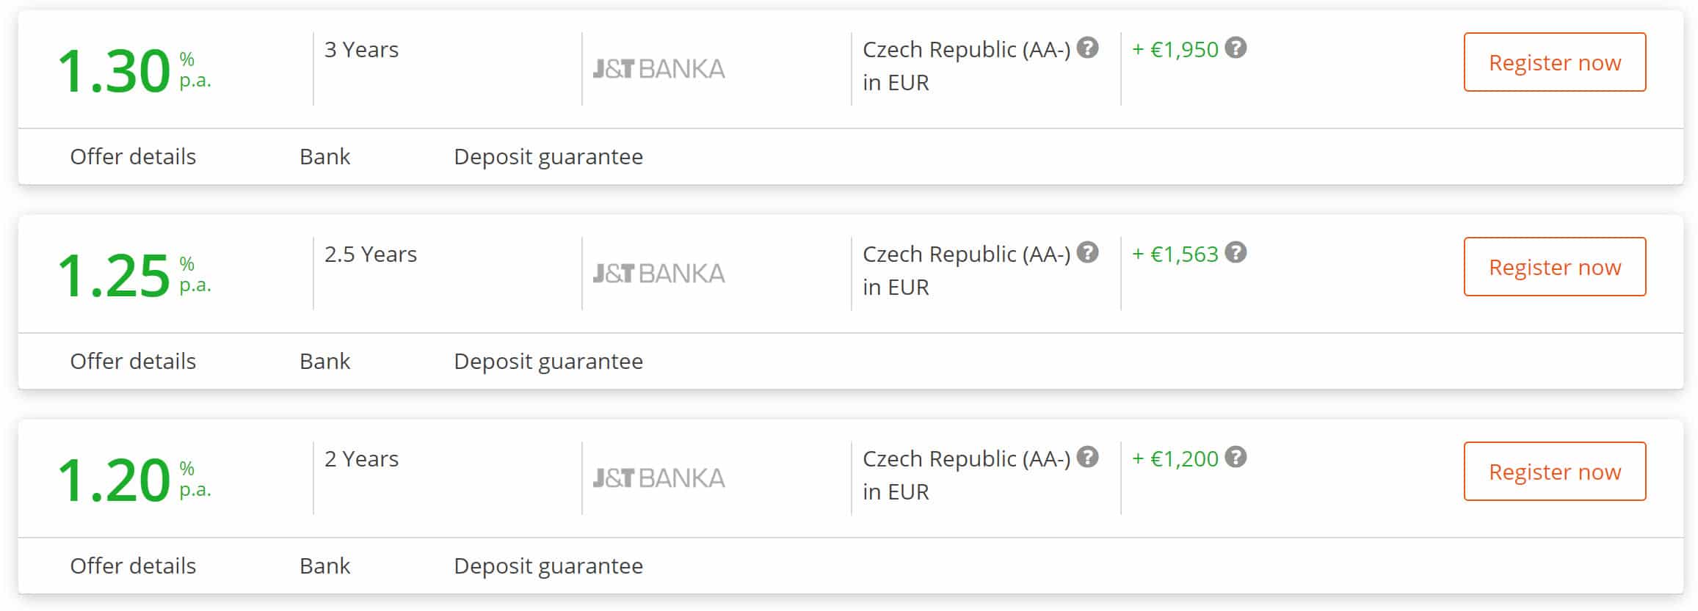Click help icon next to + €1,200 earnings
This screenshot has width=1698, height=611.
pyautogui.click(x=1236, y=458)
